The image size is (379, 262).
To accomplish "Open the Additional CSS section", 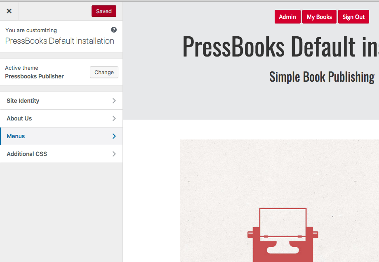I will [61, 154].
